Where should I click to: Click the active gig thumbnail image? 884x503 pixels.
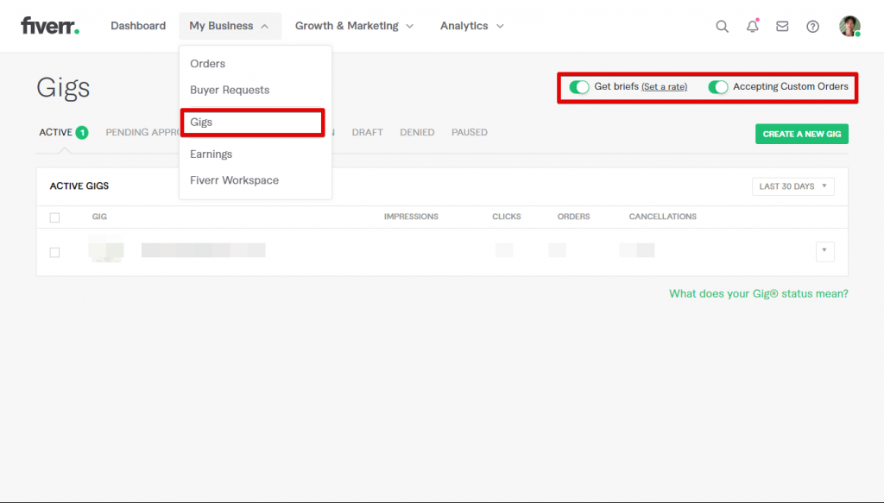pyautogui.click(x=106, y=251)
